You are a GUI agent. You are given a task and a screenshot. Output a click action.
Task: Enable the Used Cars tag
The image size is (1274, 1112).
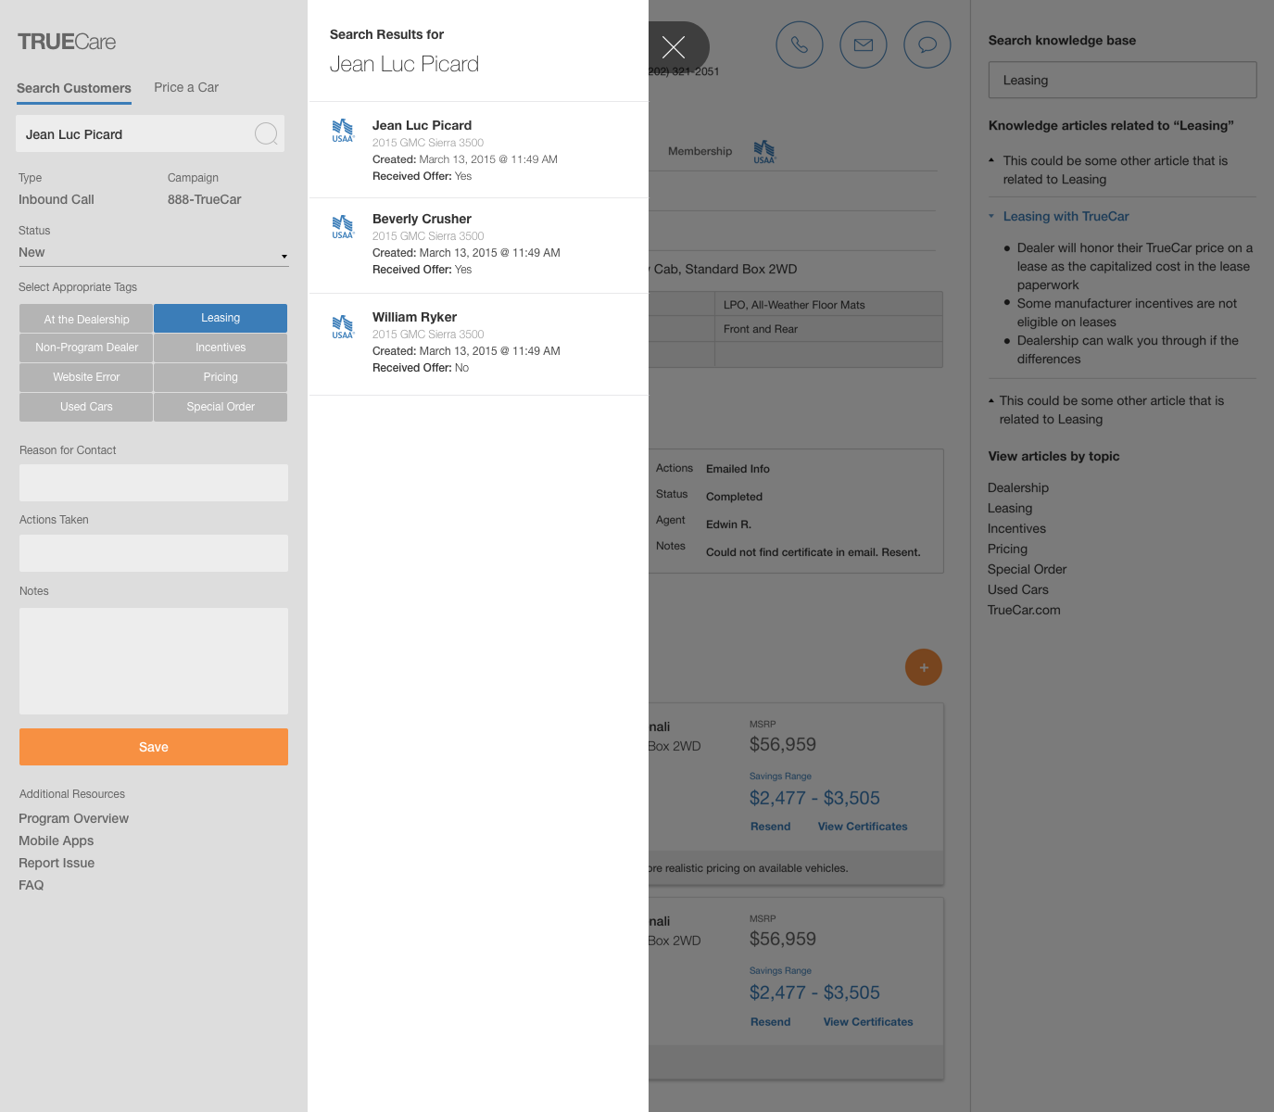tap(85, 407)
